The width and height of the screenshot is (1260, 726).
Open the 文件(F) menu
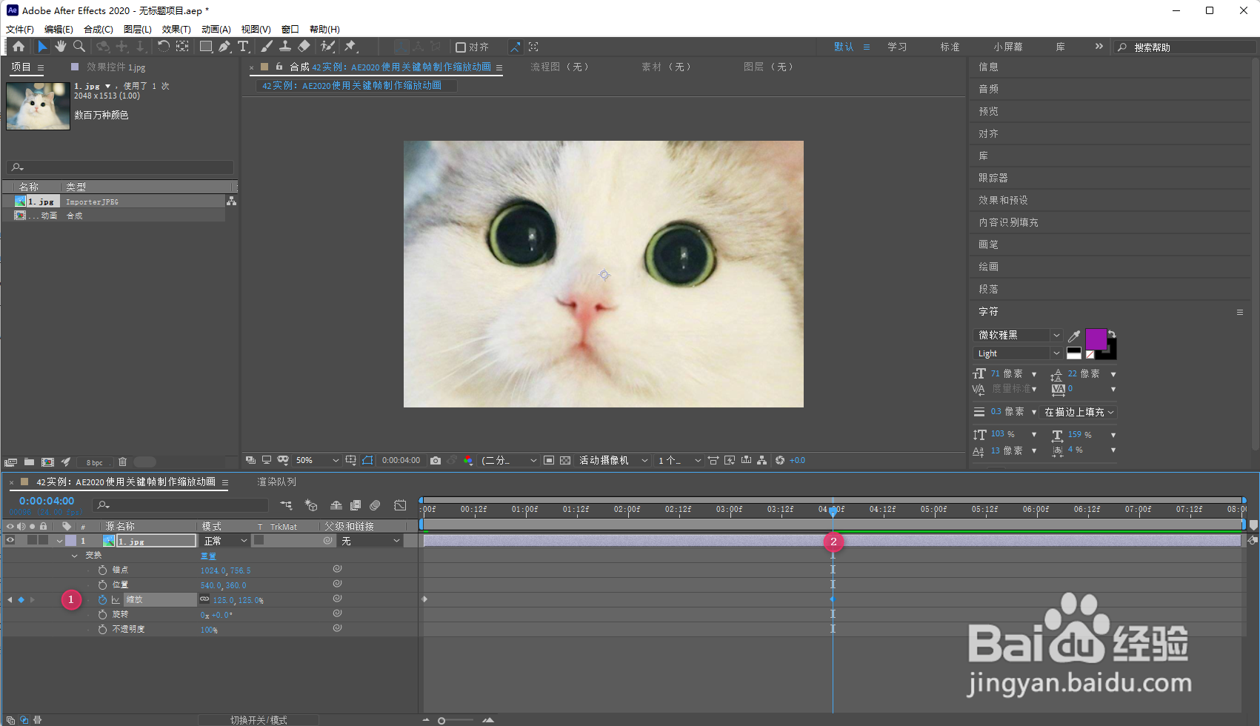click(x=20, y=30)
